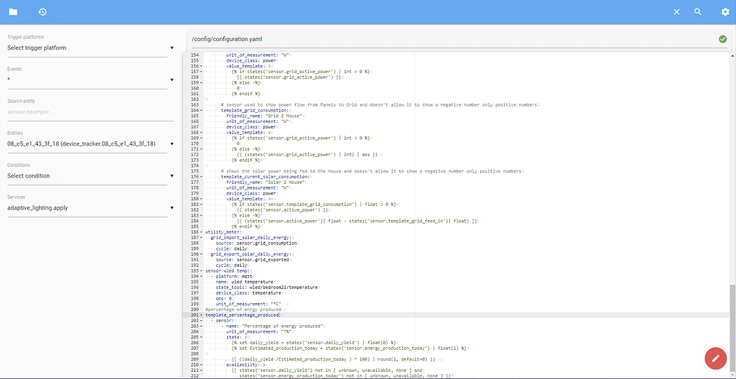
Task: Open editor settings gear icon
Action: (x=725, y=12)
